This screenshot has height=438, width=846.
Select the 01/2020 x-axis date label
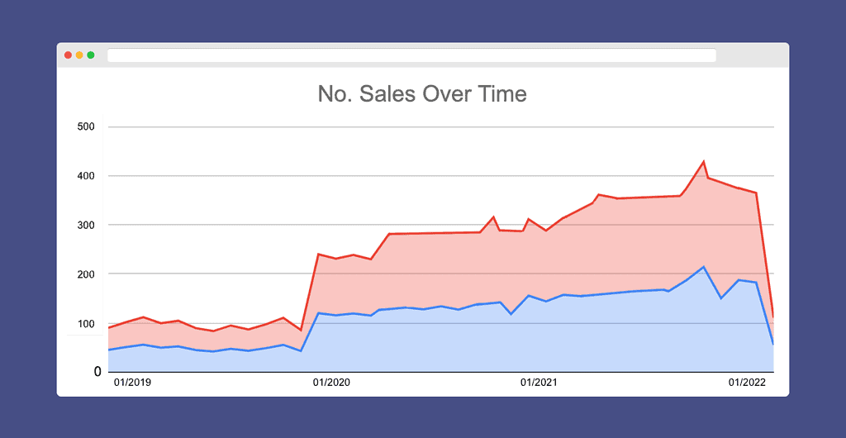332,383
